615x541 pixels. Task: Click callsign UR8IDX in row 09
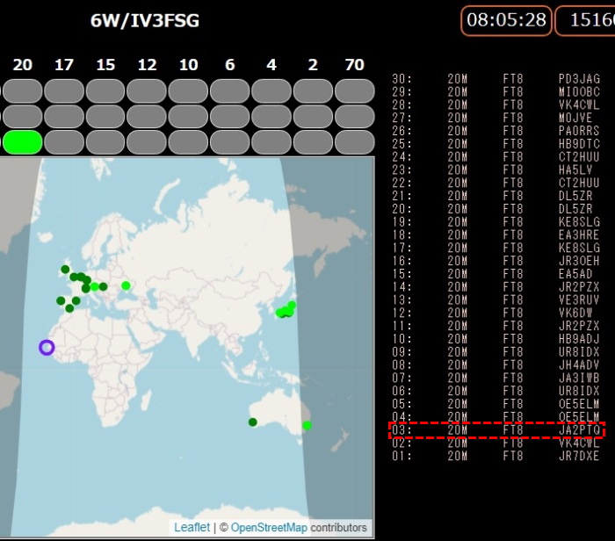[579, 351]
